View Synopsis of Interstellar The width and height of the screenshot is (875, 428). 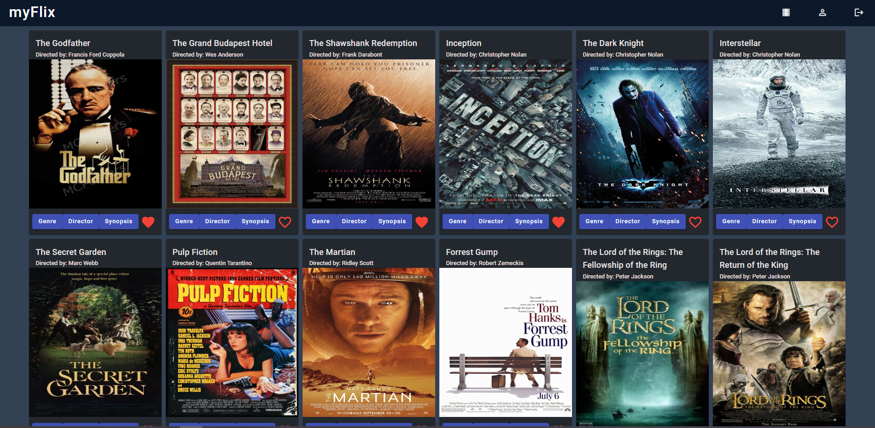[802, 221]
